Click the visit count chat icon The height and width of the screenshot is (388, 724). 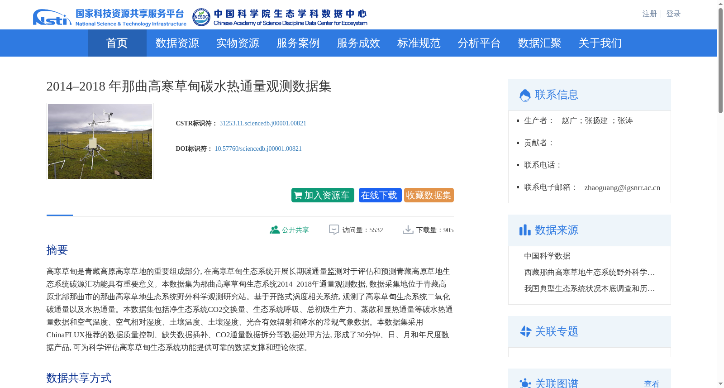[334, 230]
